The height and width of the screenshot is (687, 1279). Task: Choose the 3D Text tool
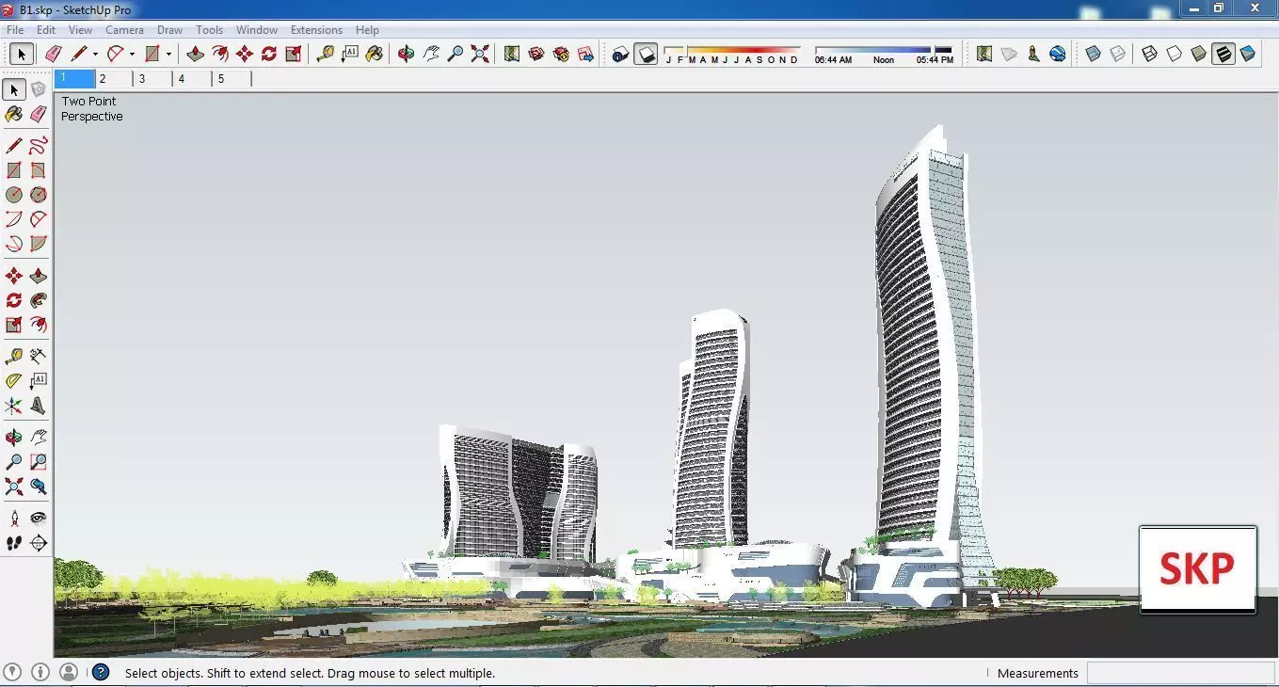[x=38, y=406]
